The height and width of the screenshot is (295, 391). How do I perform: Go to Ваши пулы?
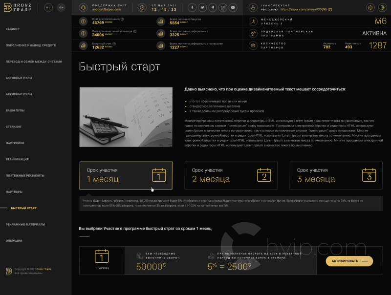[15, 110]
